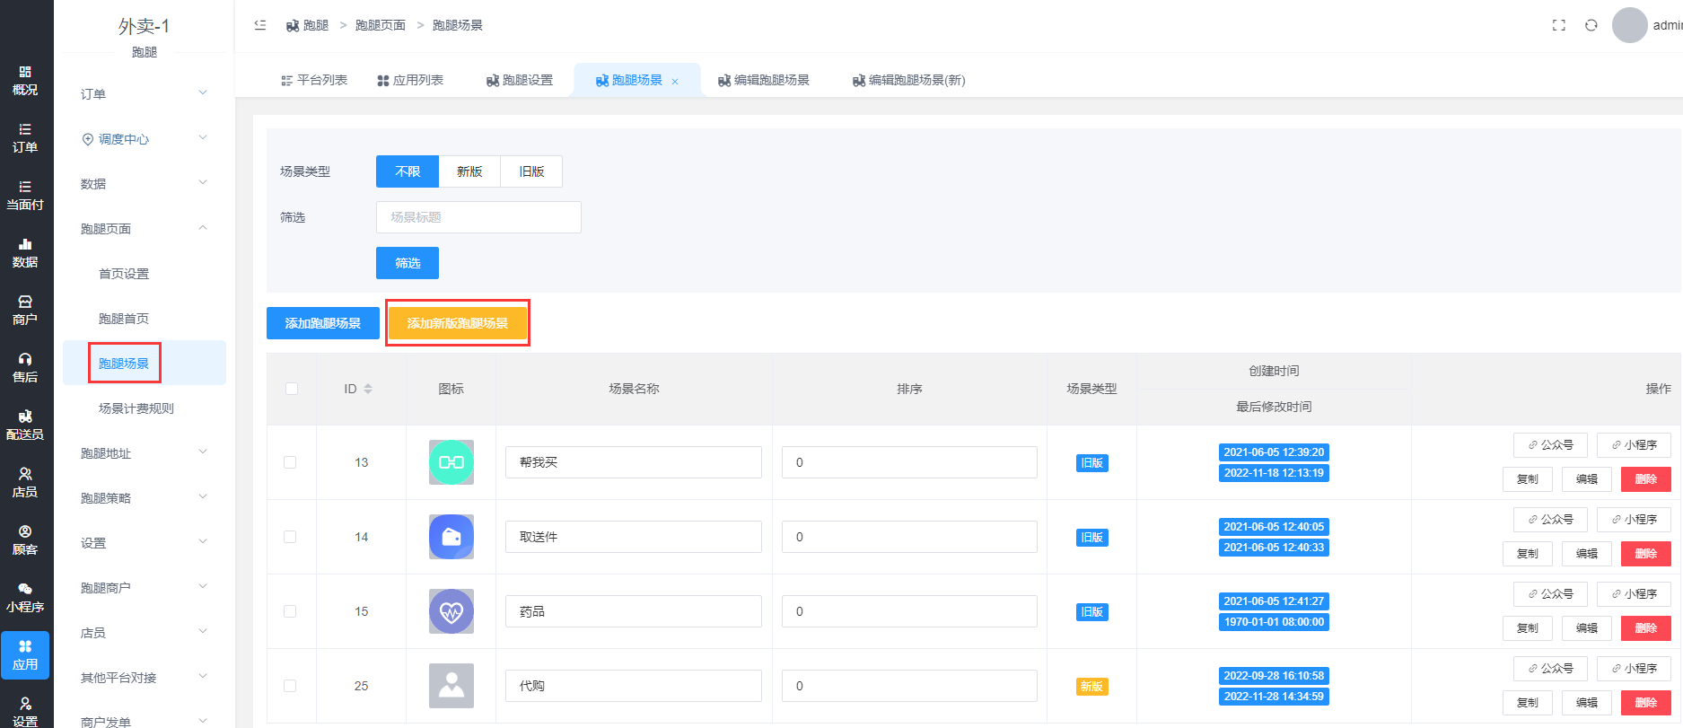The width and height of the screenshot is (1683, 728).
Task: Open the 订单 sidebar icon
Action: 25,137
